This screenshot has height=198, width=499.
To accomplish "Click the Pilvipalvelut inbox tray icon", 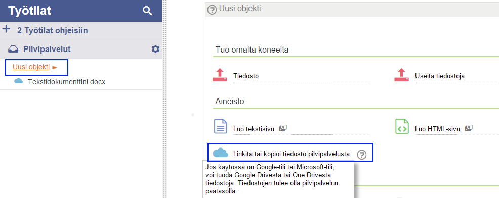I will (13, 49).
